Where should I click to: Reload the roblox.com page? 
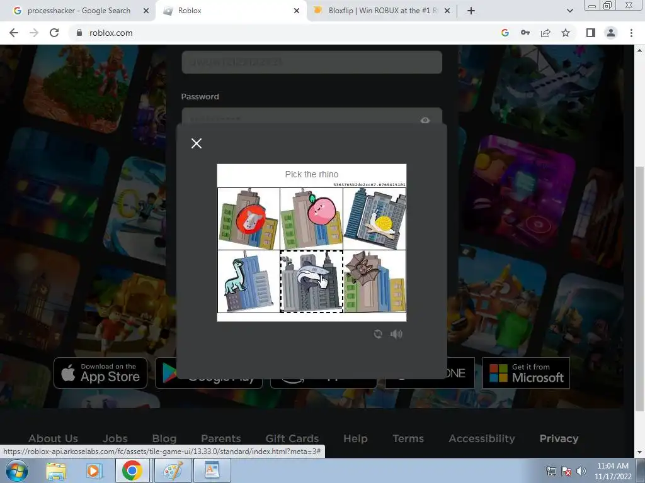click(54, 33)
